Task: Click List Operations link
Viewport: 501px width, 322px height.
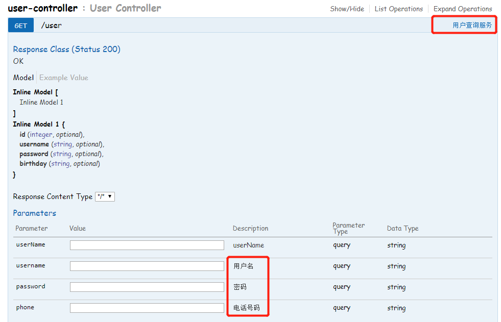Action: click(398, 9)
